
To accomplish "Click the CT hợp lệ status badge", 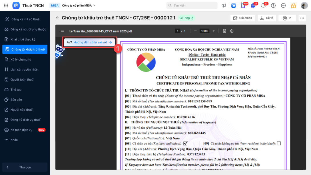I will (186, 18).
